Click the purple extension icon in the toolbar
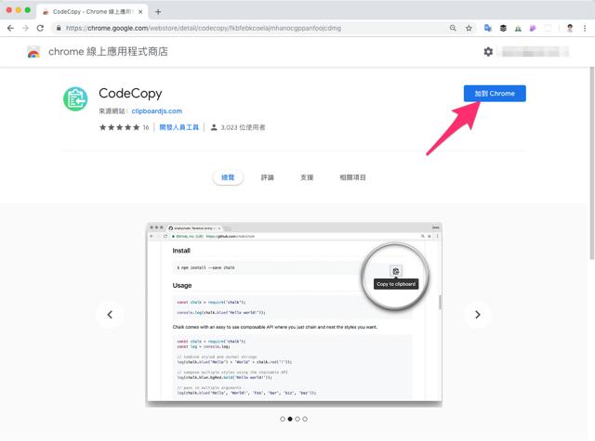This screenshot has width=595, height=441. (533, 28)
